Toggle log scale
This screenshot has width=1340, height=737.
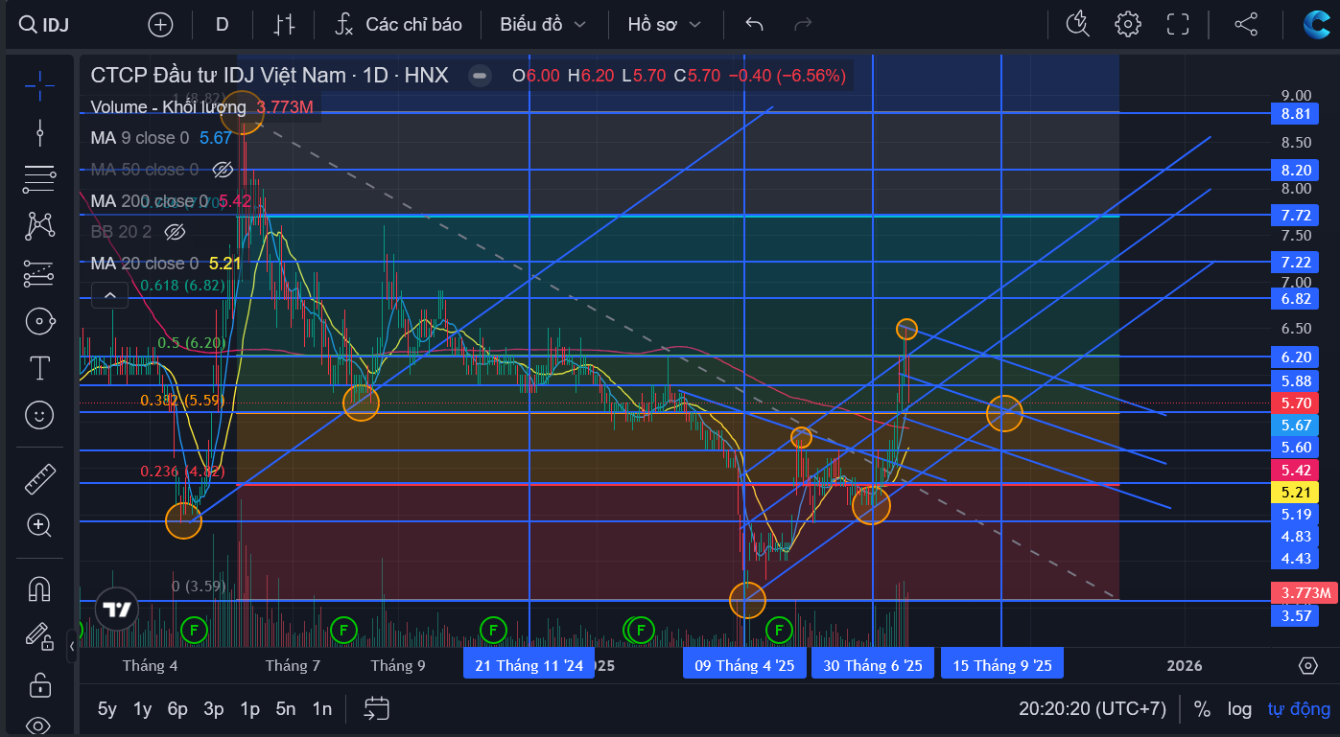1239,709
